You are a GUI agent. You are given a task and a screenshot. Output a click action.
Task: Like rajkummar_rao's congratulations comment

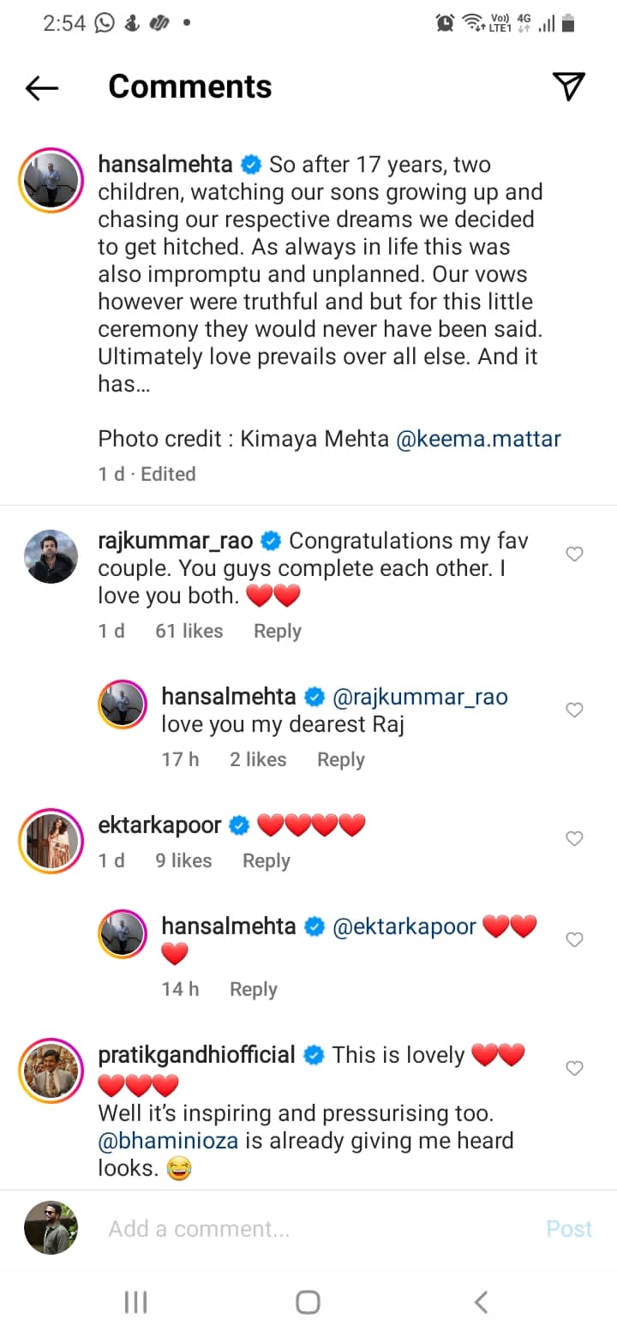(x=575, y=555)
